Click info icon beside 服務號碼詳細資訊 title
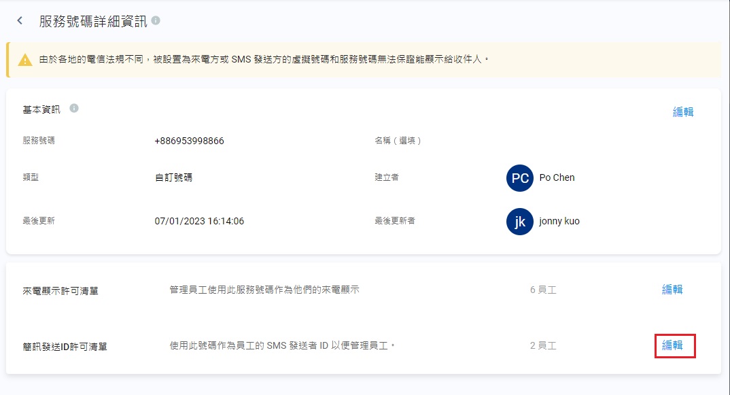Image resolution: width=730 pixels, height=395 pixels. [156, 21]
